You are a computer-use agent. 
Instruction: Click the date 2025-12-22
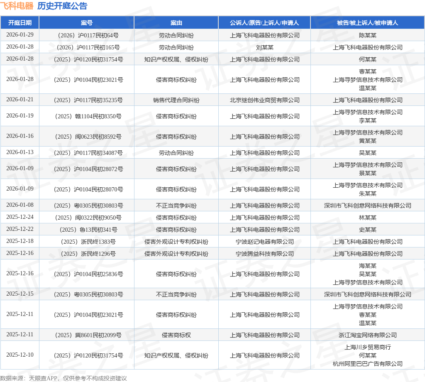click(20, 229)
